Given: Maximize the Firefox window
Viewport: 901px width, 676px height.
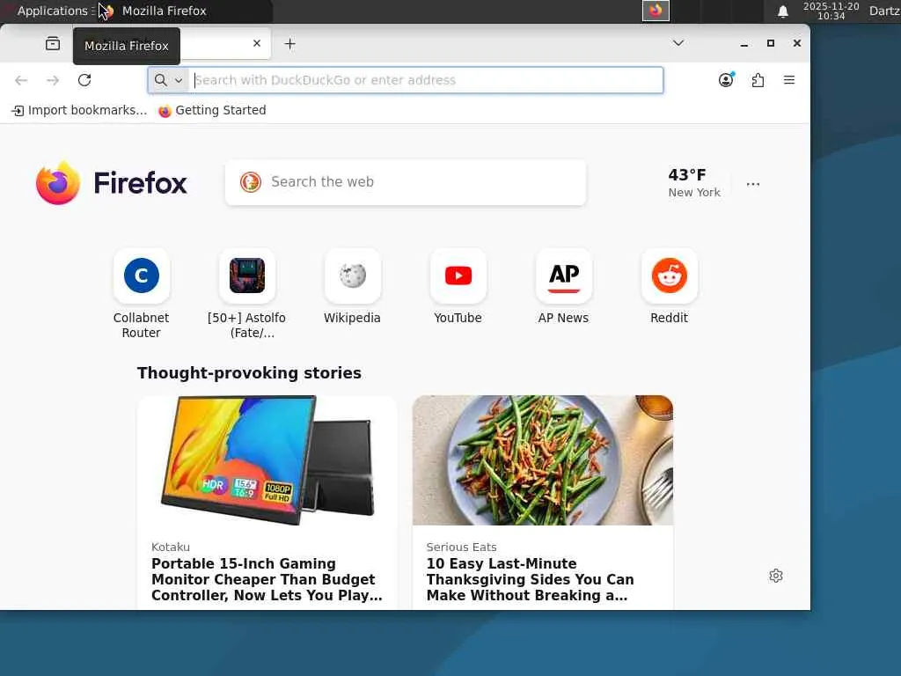Looking at the screenshot, I should [x=771, y=43].
